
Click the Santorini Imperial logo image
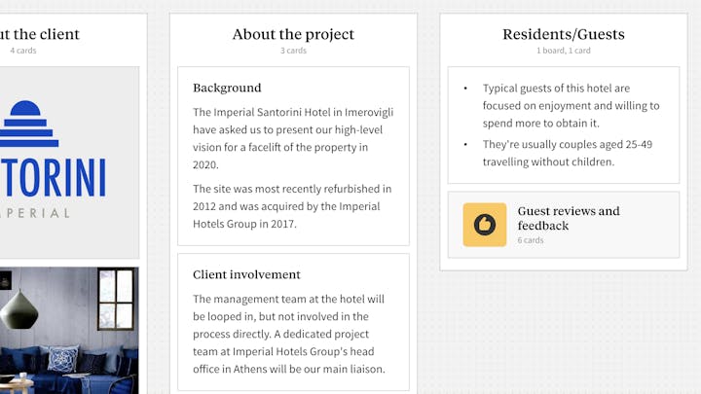(58, 161)
